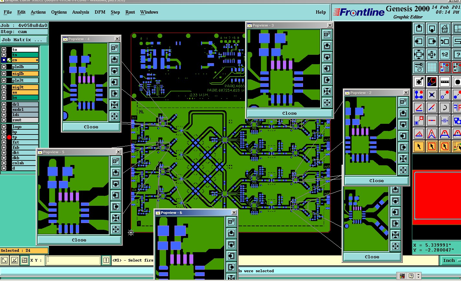Click the home view icon
The width and height of the screenshot is (461, 281).
[444, 29]
